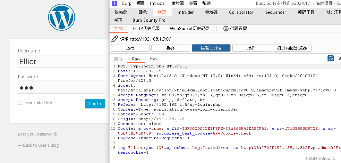This screenshot has height=163, width=341.
Task: Click the Burp Suite lightning logo icon
Action: tap(115, 3)
